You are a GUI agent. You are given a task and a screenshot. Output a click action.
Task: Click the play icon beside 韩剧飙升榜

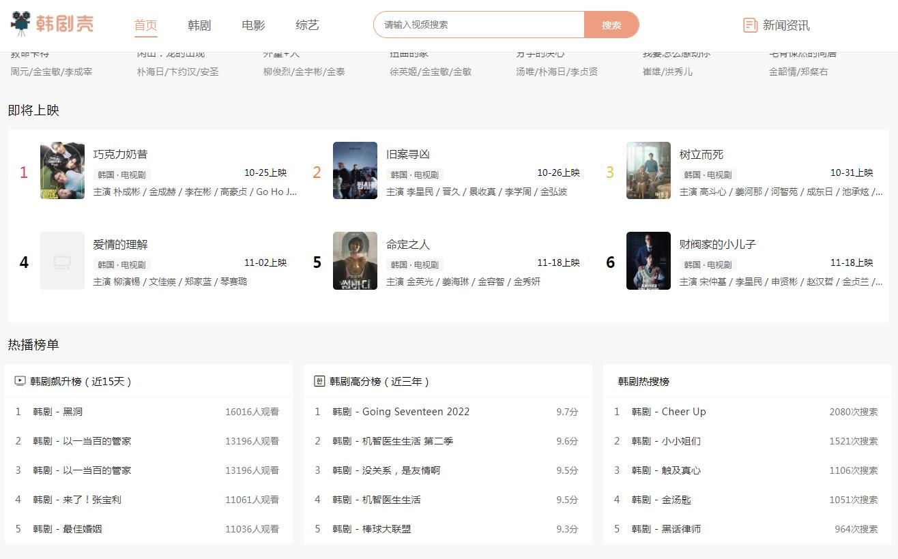point(20,382)
